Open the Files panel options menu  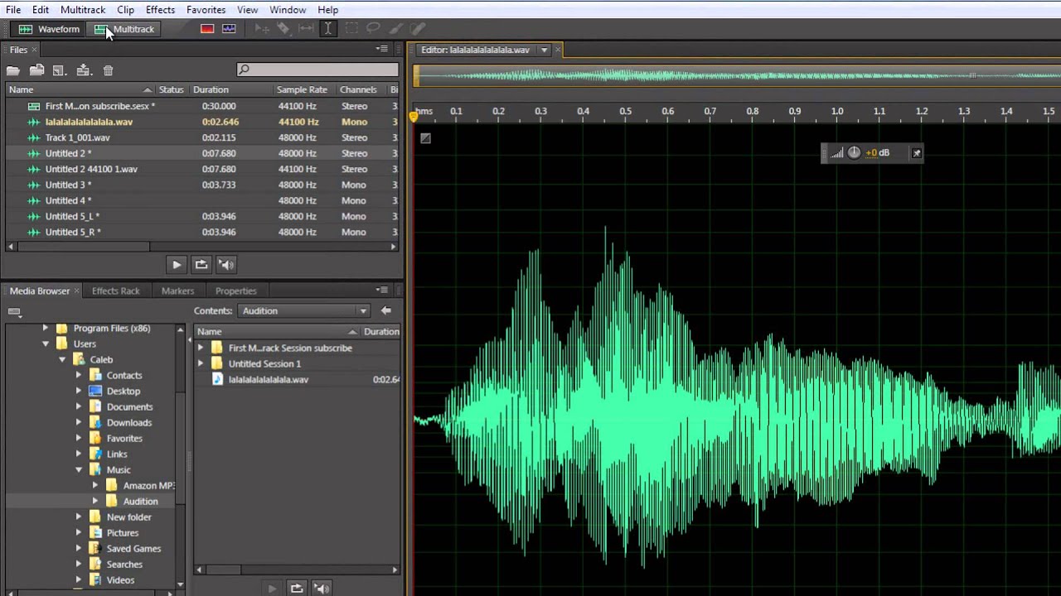381,50
